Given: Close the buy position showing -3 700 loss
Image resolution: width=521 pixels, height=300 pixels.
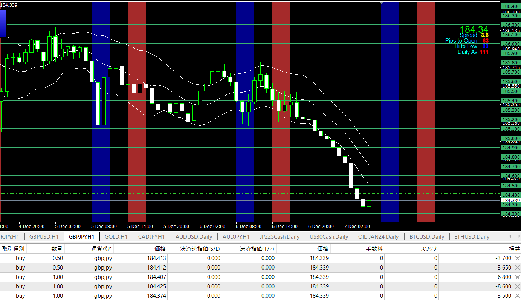Looking at the screenshot, I should click(x=517, y=258).
